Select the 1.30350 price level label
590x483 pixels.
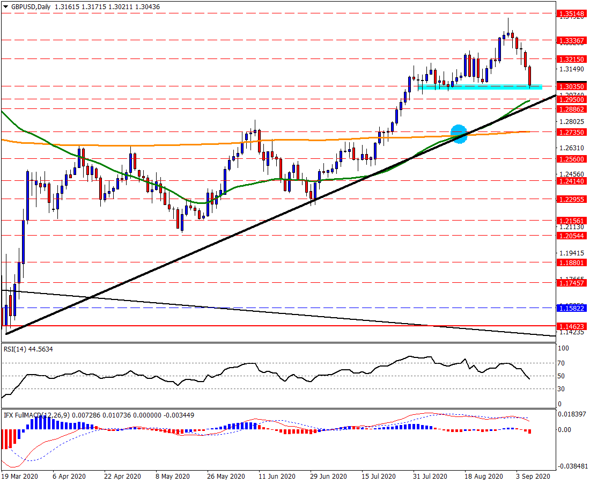pyautogui.click(x=572, y=86)
